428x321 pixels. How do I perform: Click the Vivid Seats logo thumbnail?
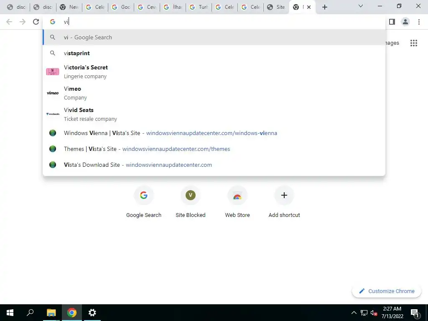[53, 114]
